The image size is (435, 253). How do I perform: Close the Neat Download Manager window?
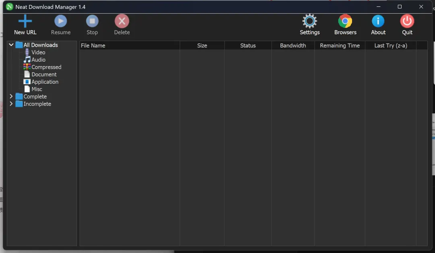click(x=421, y=7)
